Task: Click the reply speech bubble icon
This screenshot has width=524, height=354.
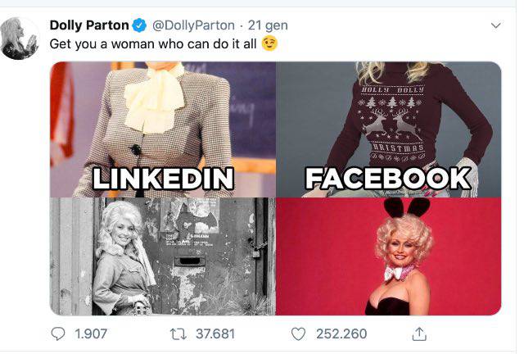Action: coord(58,334)
